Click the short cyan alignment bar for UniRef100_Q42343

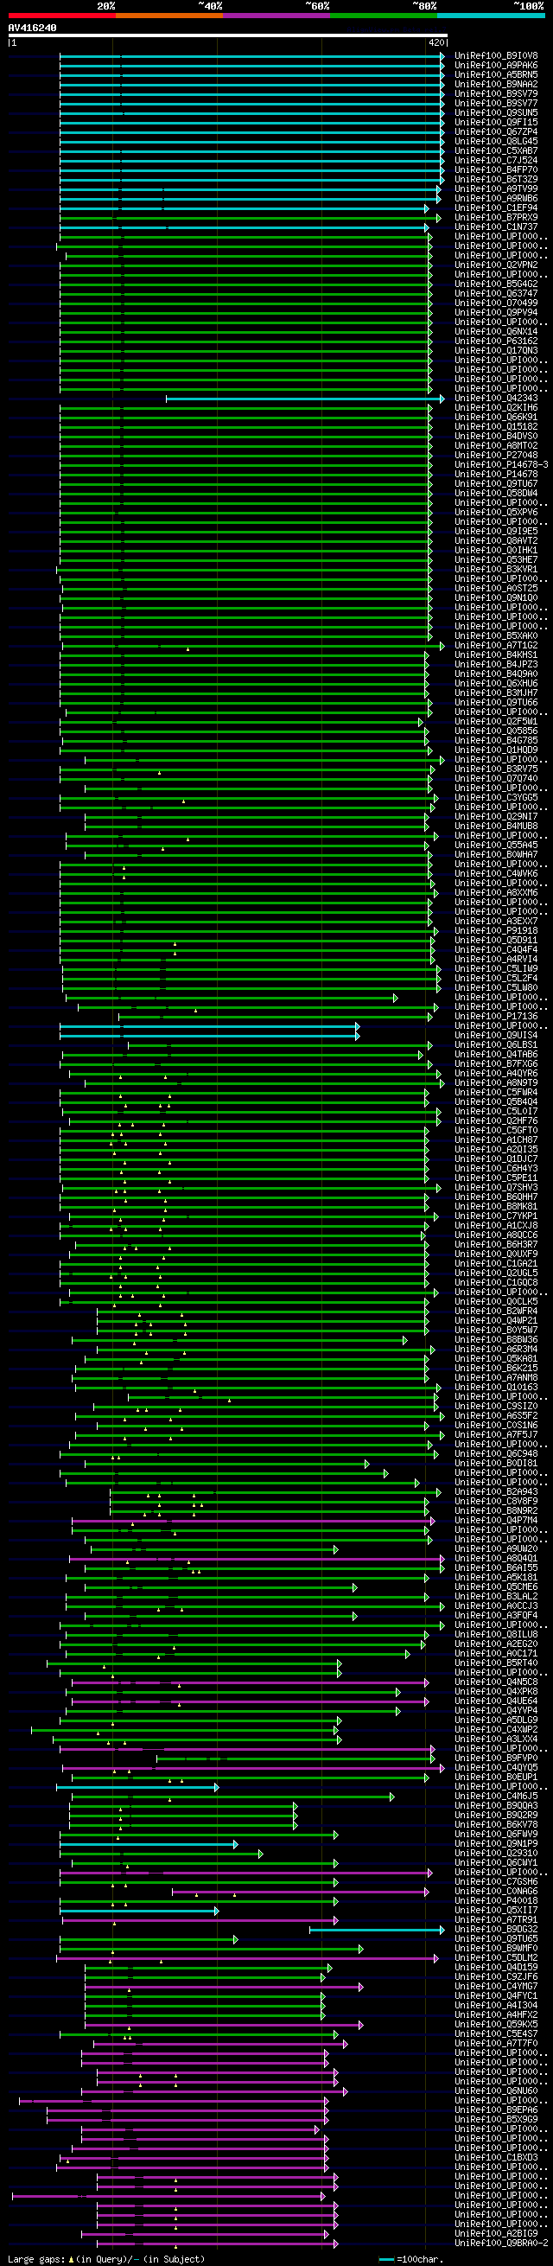304,399
